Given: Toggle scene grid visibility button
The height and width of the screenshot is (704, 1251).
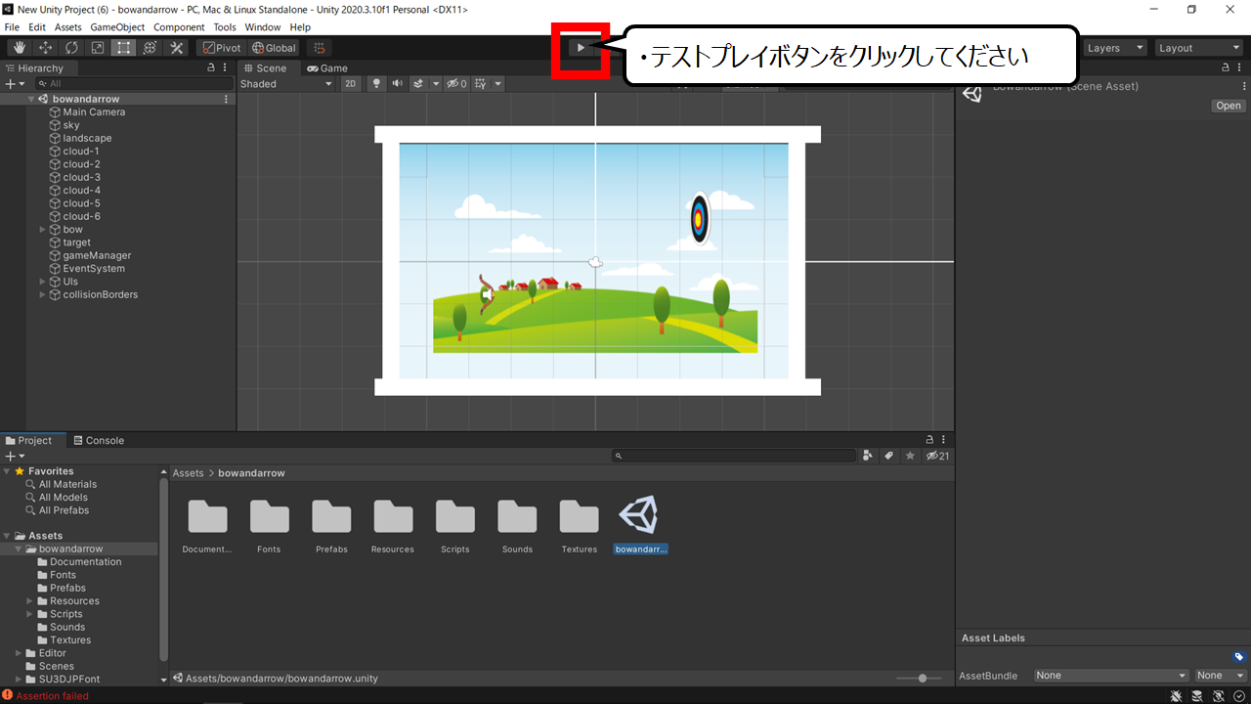Looking at the screenshot, I should click(x=480, y=84).
